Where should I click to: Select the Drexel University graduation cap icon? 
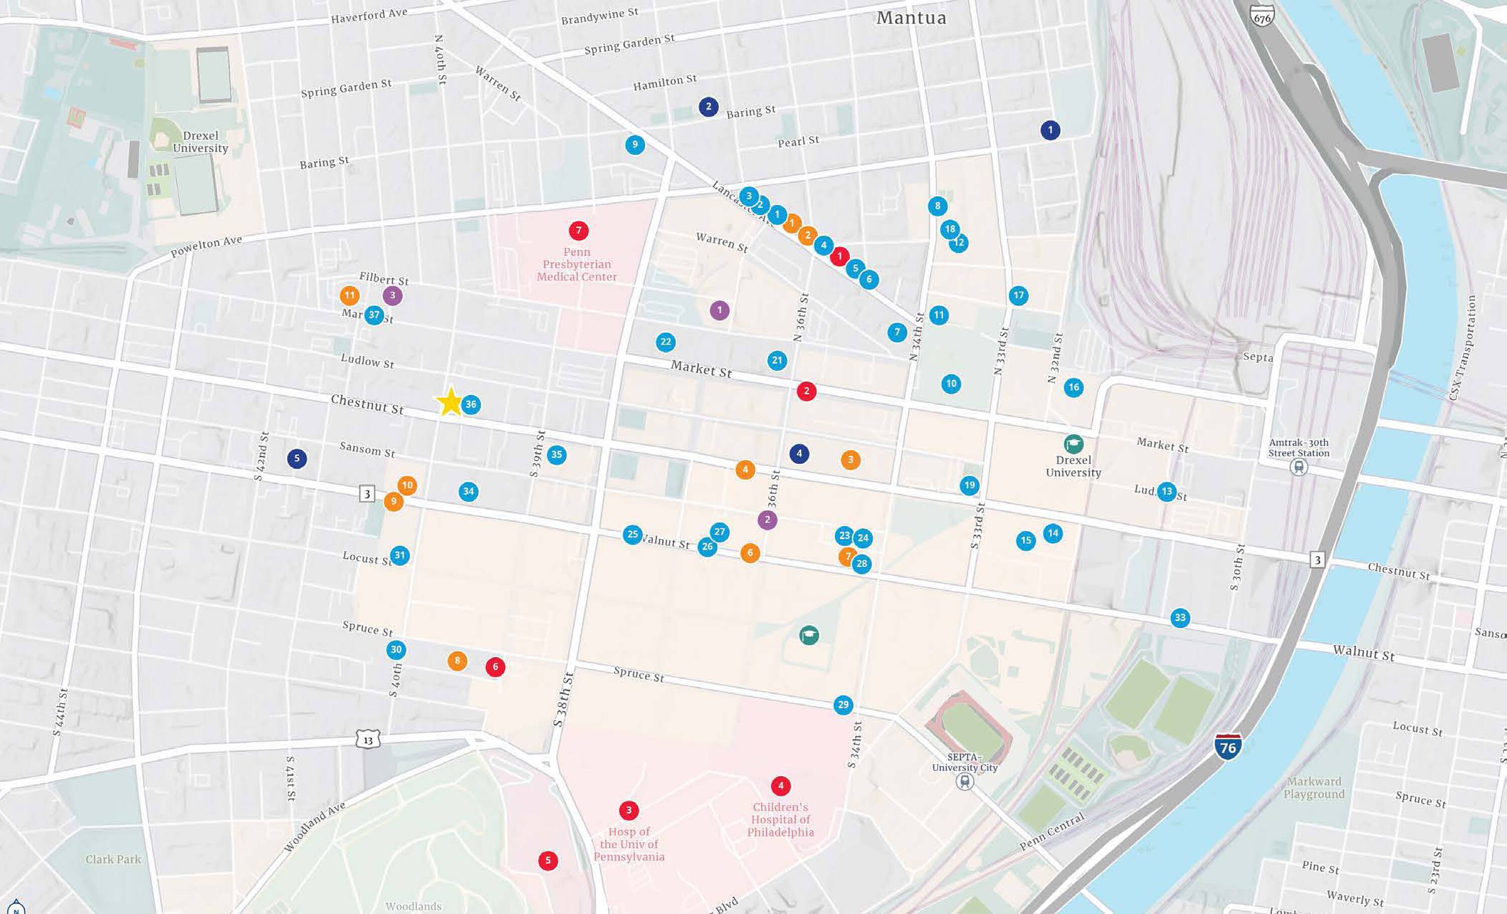tap(1073, 444)
